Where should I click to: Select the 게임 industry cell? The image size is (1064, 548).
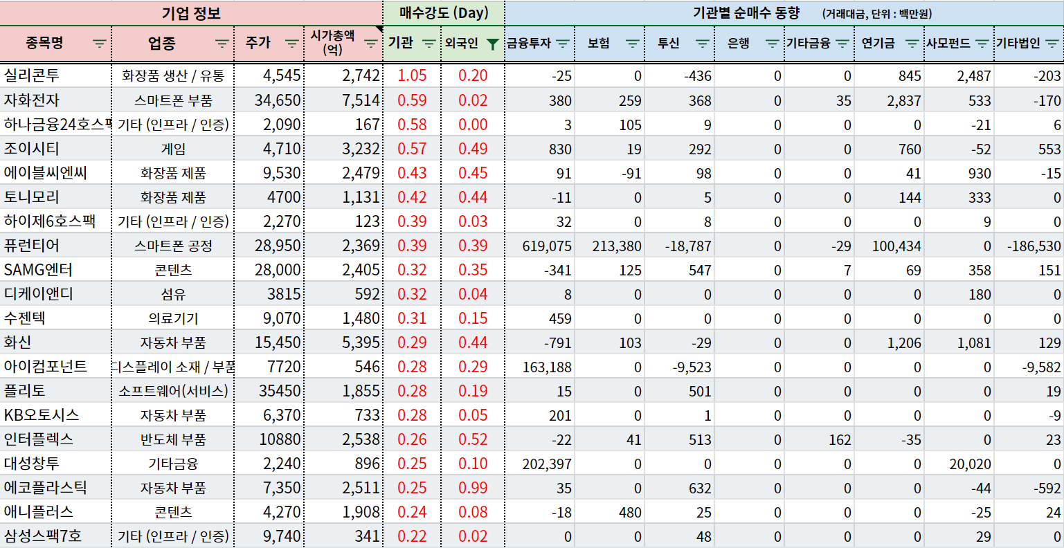(x=173, y=148)
